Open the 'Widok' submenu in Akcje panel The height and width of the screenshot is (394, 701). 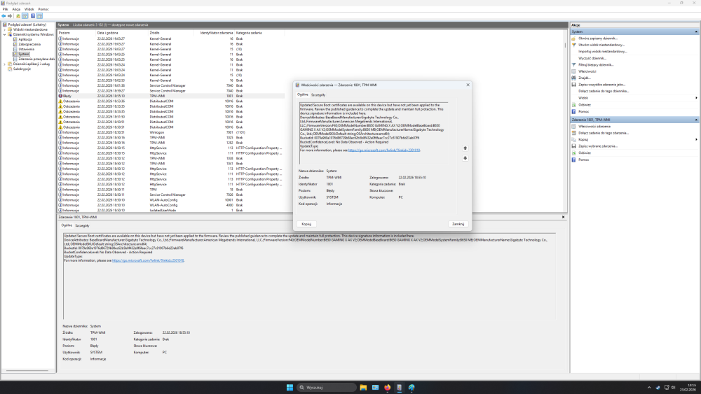coord(584,98)
